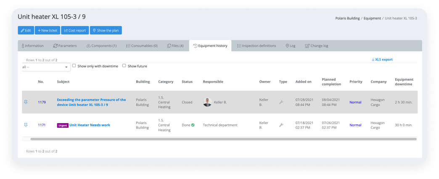Click the pin icon for ticket 1179
Screen dimensions: 439x179
coord(26,102)
